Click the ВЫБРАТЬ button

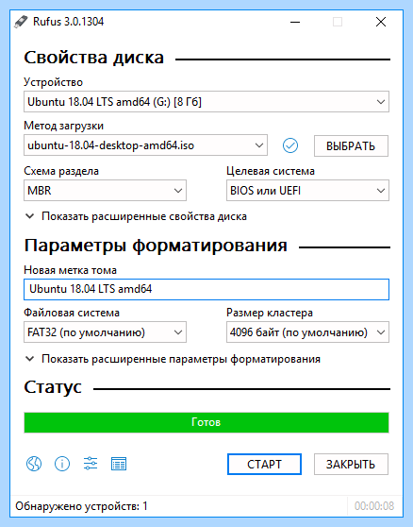click(351, 145)
